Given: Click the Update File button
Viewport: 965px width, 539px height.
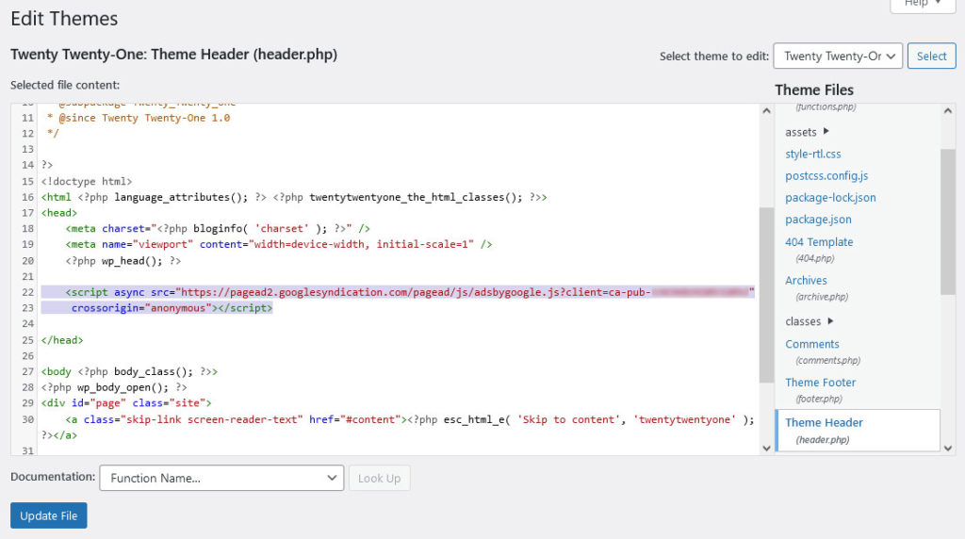Looking at the screenshot, I should (x=49, y=515).
